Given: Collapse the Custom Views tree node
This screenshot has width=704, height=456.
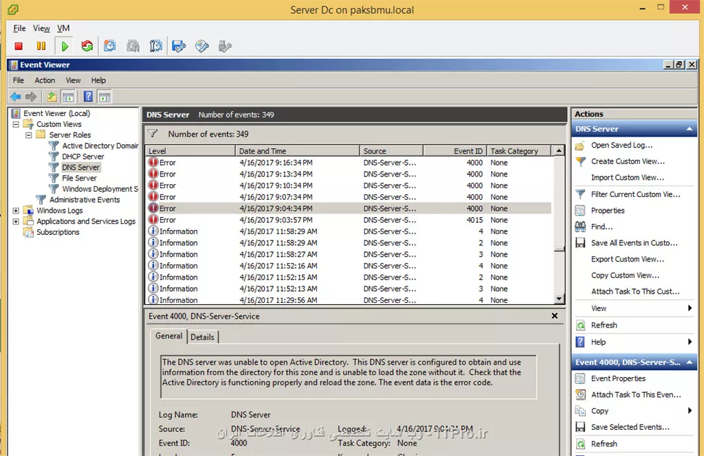Looking at the screenshot, I should [x=16, y=124].
